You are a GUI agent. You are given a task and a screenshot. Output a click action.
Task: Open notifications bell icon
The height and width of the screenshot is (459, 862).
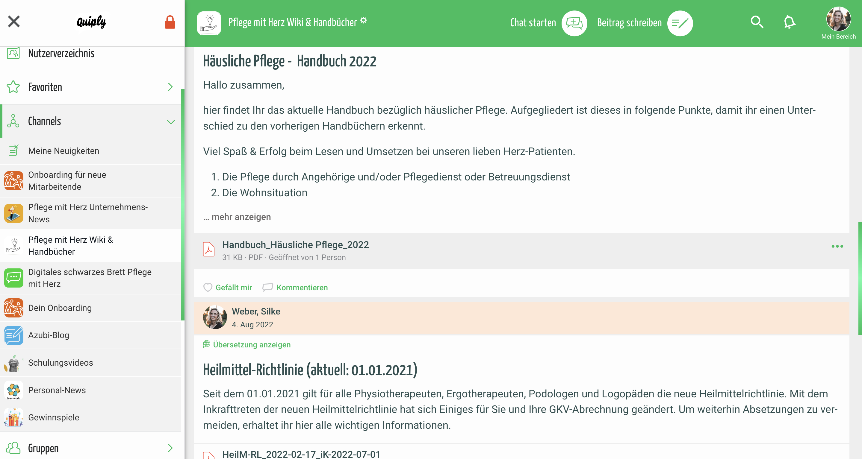tap(790, 22)
